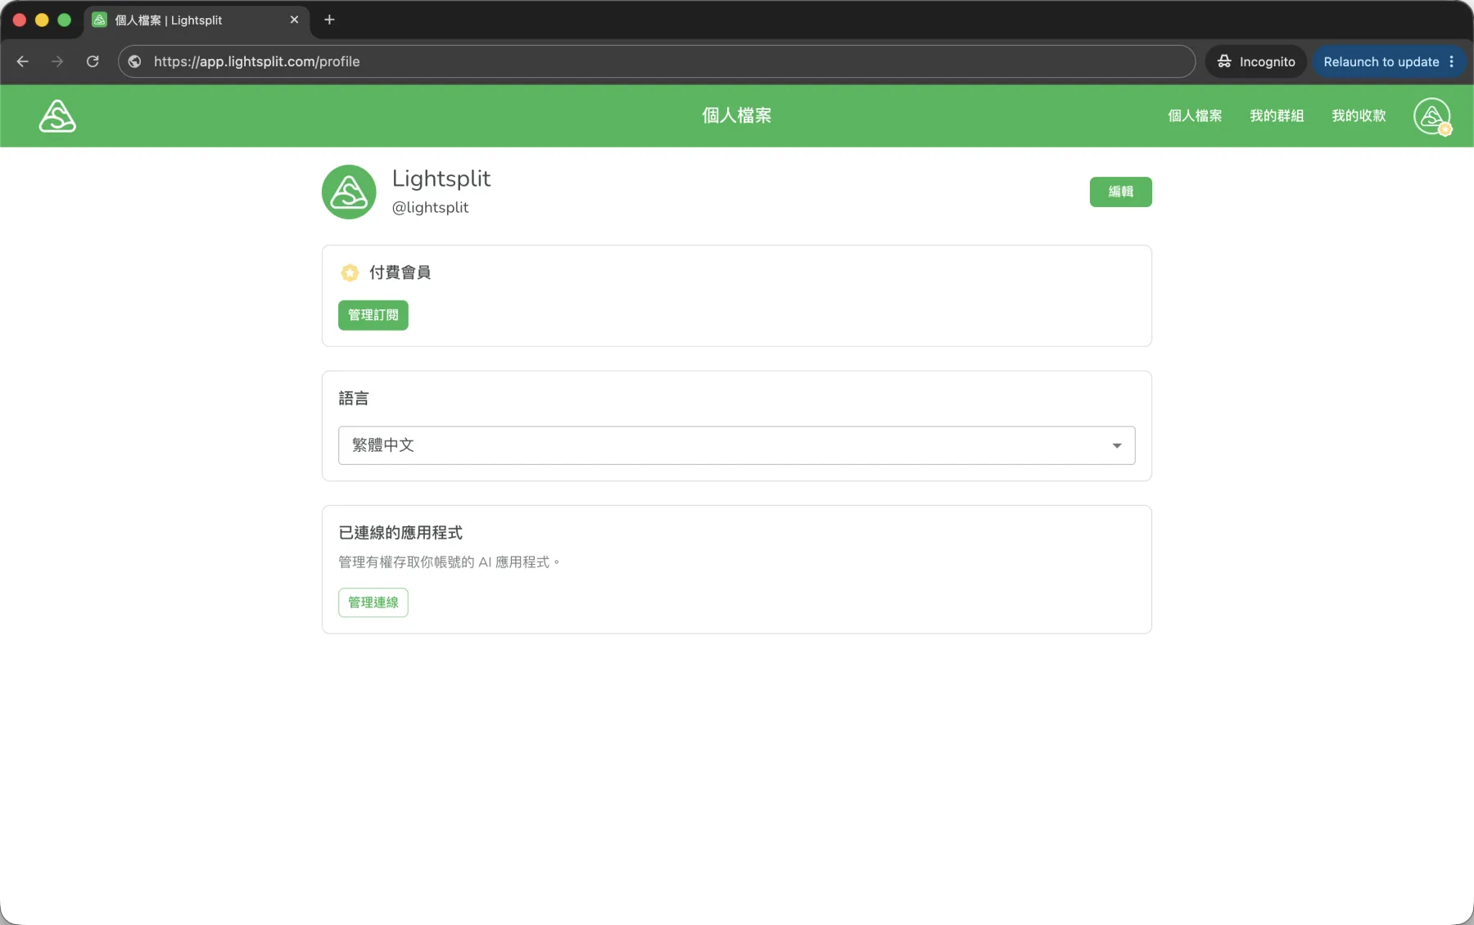Click the 已連線的應用程式 heading

(x=400, y=533)
